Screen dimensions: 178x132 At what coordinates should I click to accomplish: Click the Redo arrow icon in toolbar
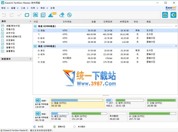[12, 15]
